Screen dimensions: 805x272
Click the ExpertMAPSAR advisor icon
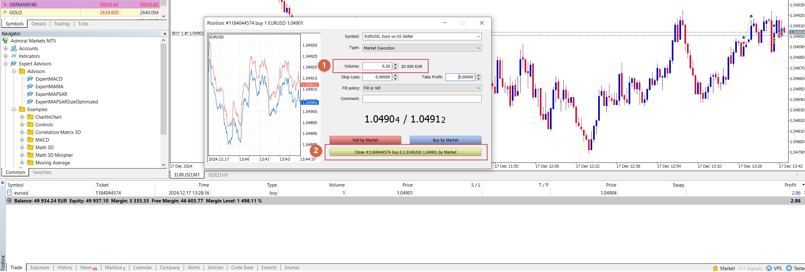[x=30, y=94]
